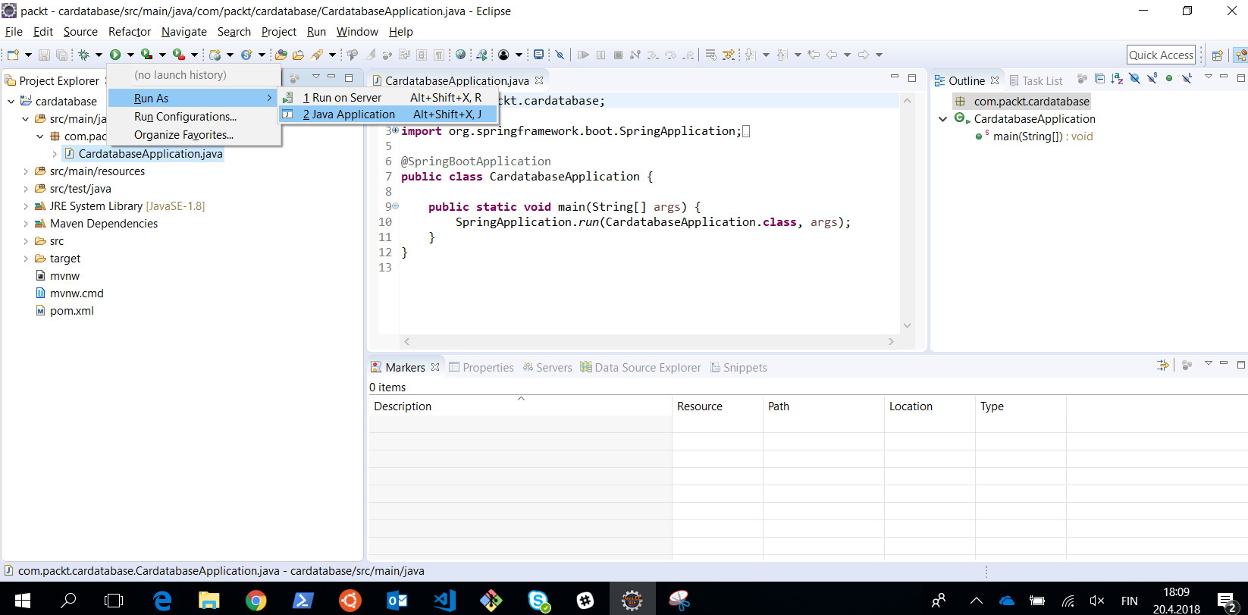
Task: Click the Open Type icon in toolbar
Action: [281, 55]
